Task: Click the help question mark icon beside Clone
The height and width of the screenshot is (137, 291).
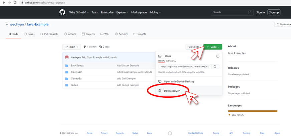Action: coord(218,56)
